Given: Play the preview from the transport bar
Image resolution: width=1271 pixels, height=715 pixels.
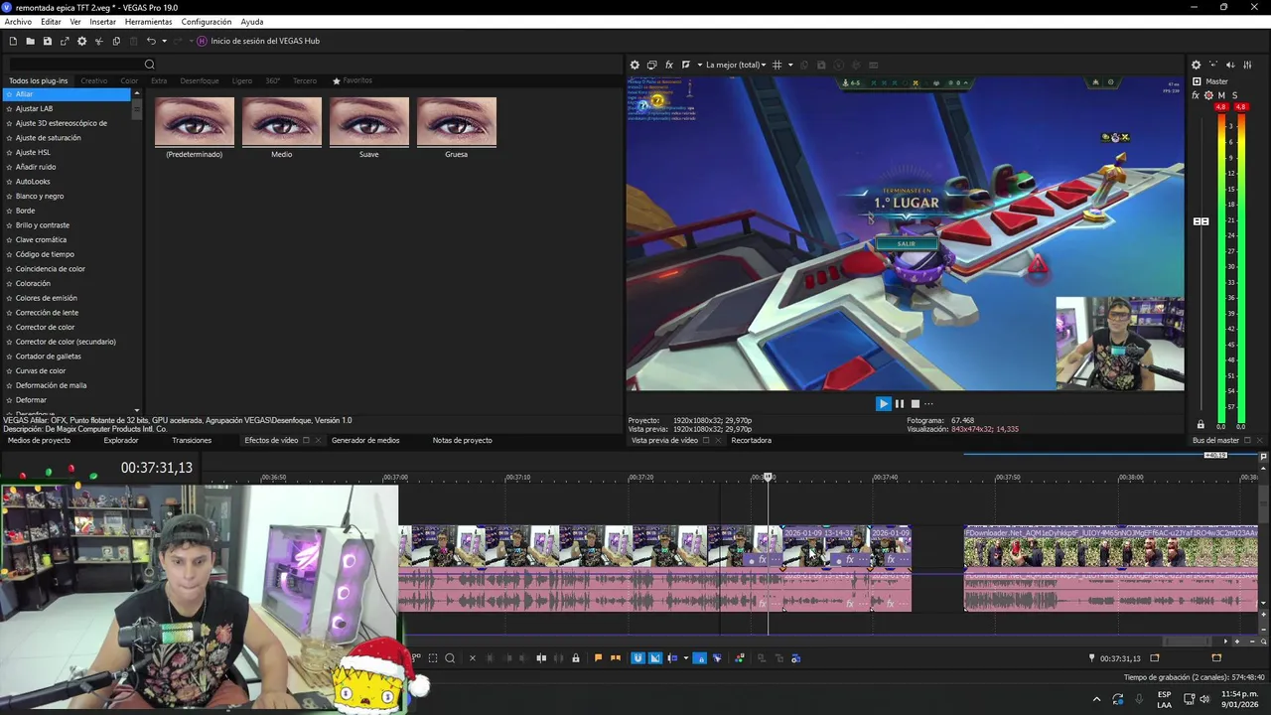Looking at the screenshot, I should point(883,403).
